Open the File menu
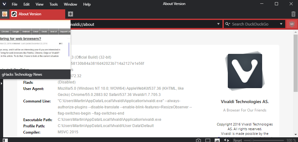This screenshot has height=142, width=298. click(14, 4)
